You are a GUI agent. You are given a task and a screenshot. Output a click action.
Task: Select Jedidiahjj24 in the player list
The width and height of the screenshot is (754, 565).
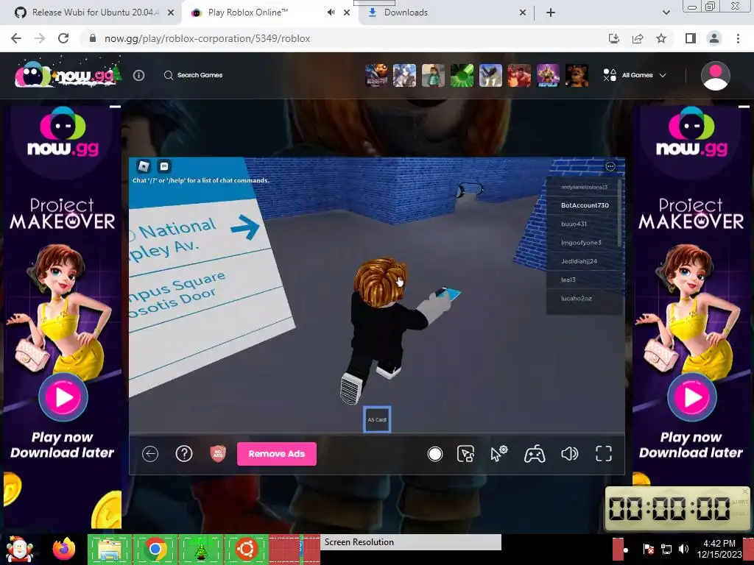pyautogui.click(x=584, y=261)
